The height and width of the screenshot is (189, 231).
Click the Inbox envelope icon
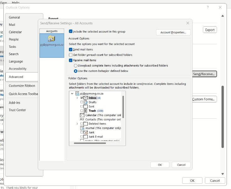86,98
